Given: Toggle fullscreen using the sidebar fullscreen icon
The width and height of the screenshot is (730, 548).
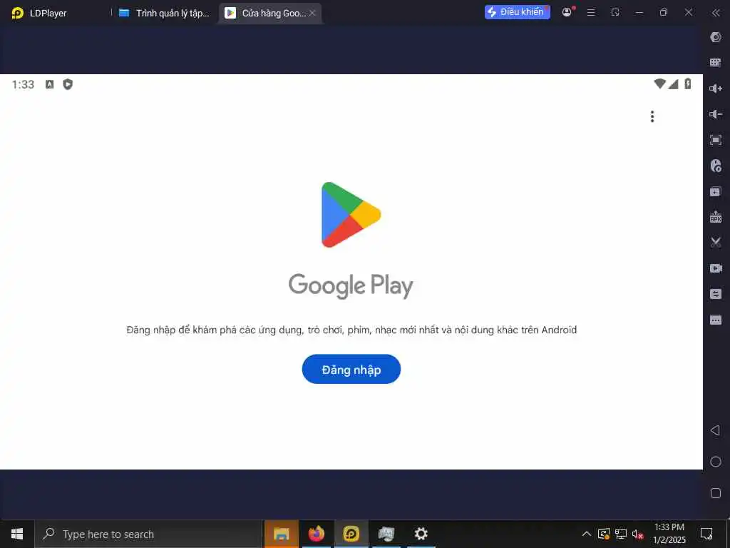Looking at the screenshot, I should [x=716, y=140].
